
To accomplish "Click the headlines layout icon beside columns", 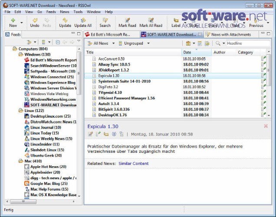I will click(200, 43).
